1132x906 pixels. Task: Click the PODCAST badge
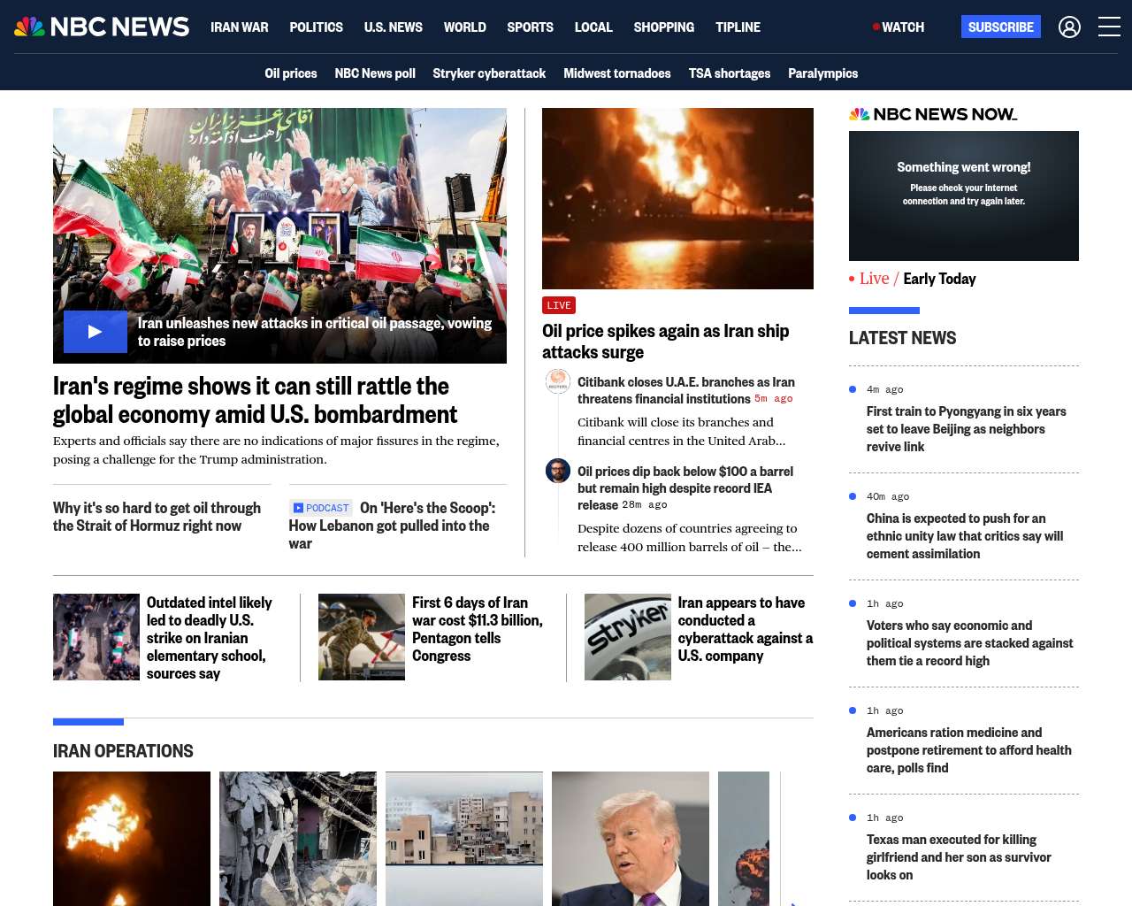tap(321, 508)
